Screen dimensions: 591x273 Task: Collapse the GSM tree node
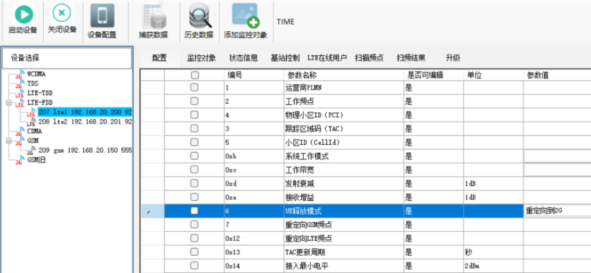coord(8,141)
